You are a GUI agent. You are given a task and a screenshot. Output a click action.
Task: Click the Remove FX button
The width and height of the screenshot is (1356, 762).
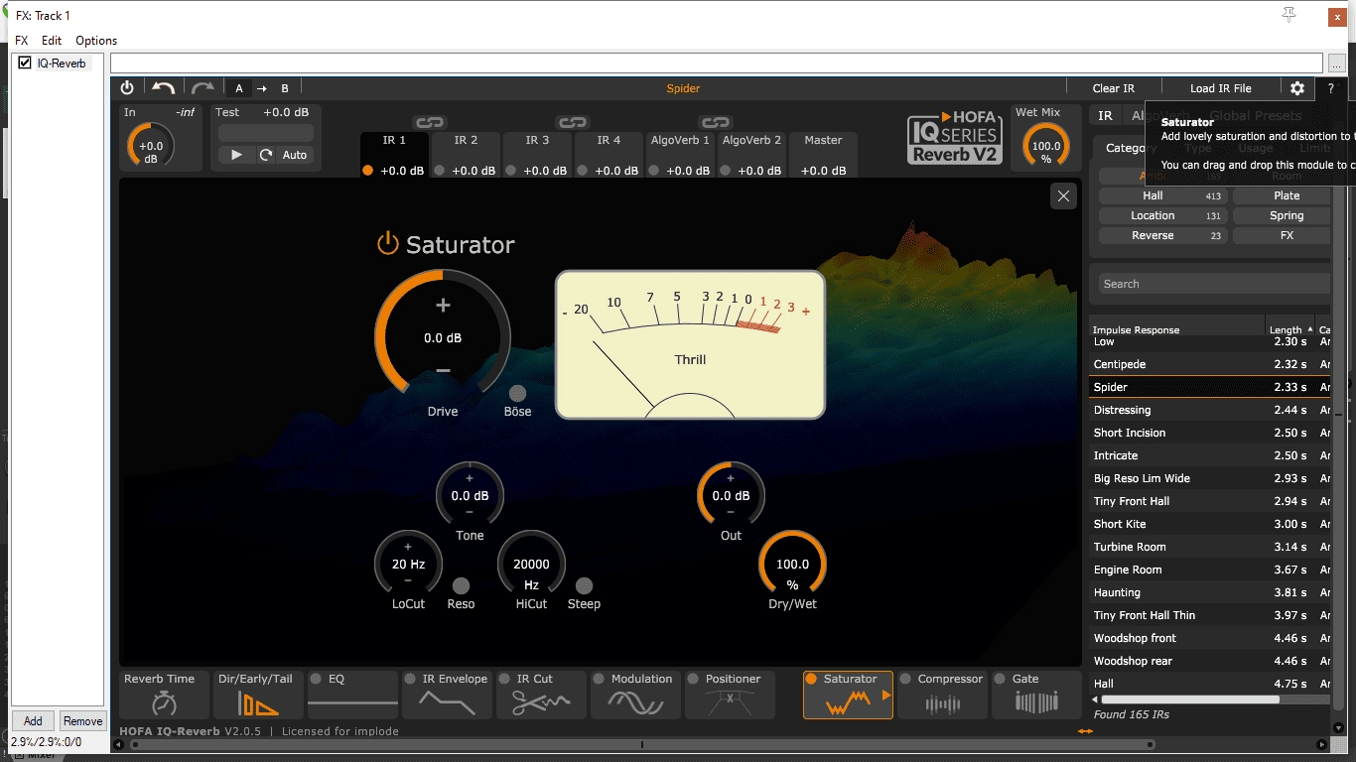82,721
